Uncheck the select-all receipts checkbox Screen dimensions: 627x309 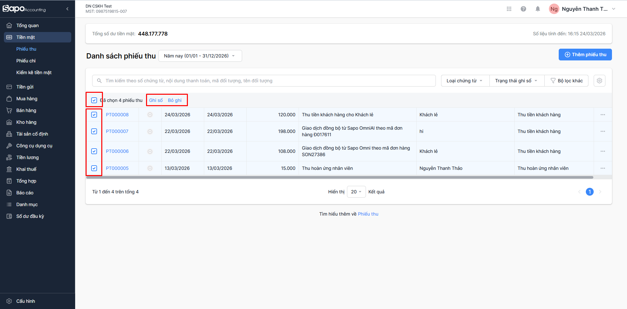94,100
